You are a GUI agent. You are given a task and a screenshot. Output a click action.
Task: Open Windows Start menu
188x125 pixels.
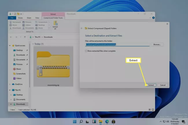point(75,121)
